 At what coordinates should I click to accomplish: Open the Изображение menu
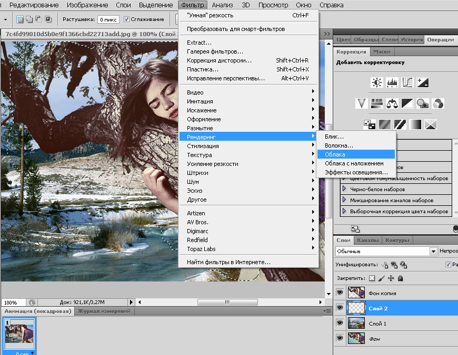point(87,5)
